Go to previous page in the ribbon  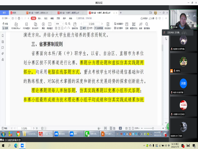[x=81, y=24]
